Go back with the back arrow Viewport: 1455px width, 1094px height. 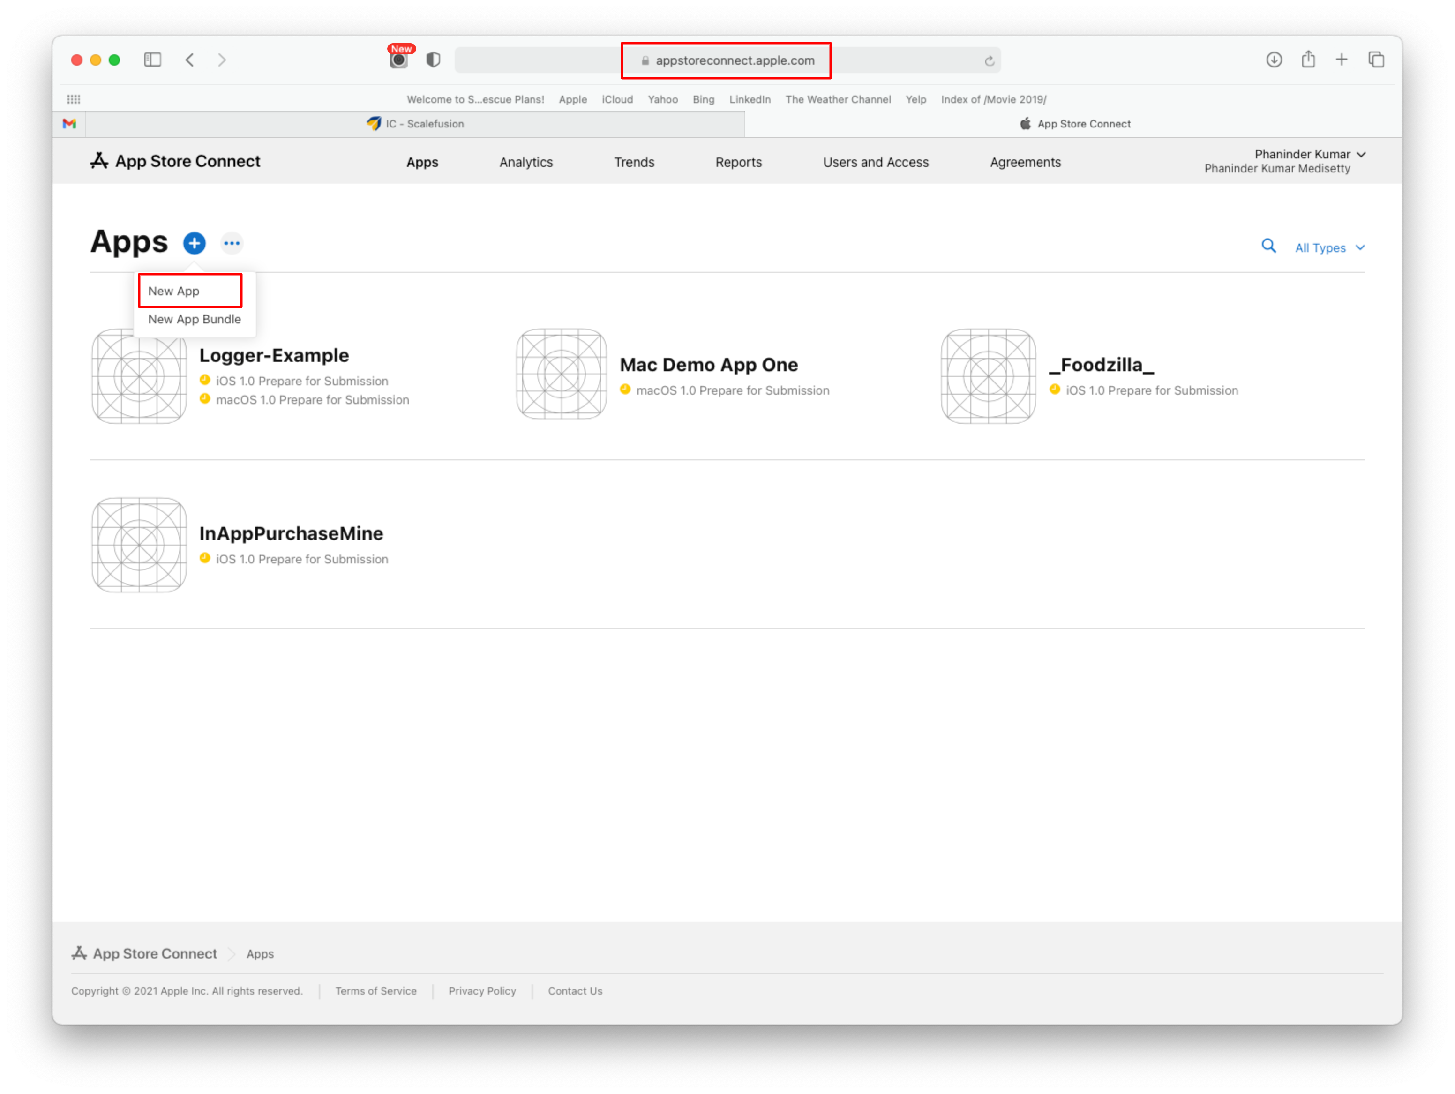(x=189, y=60)
